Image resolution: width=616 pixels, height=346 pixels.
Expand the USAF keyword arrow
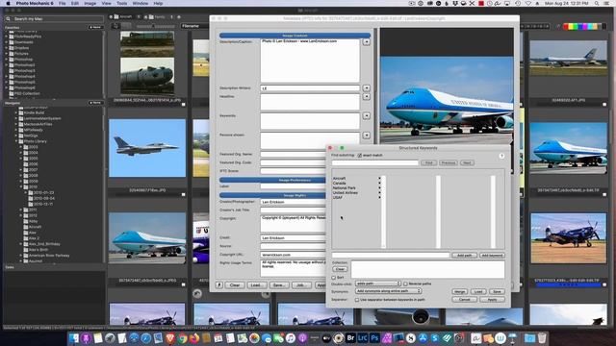[379, 197]
